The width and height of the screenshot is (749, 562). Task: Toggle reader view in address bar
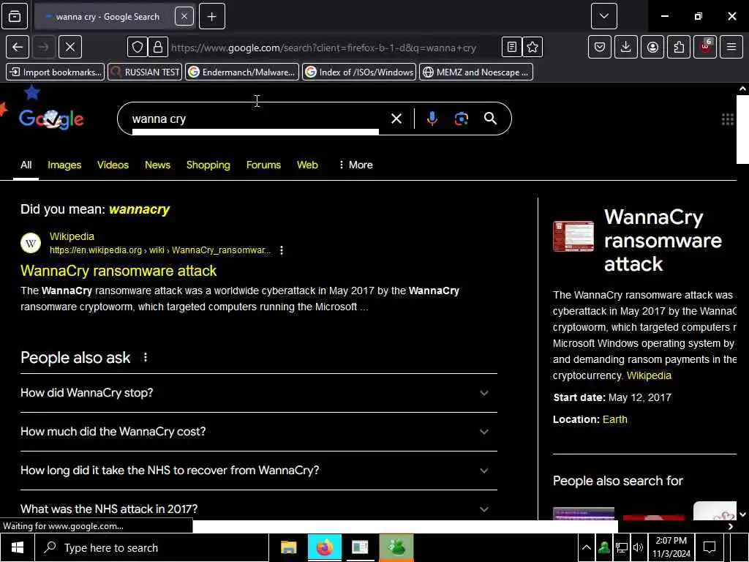click(x=511, y=47)
